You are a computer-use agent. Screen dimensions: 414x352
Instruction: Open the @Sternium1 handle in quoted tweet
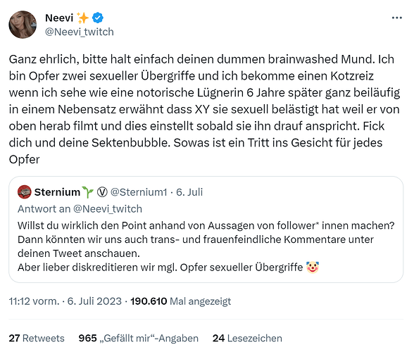(139, 192)
